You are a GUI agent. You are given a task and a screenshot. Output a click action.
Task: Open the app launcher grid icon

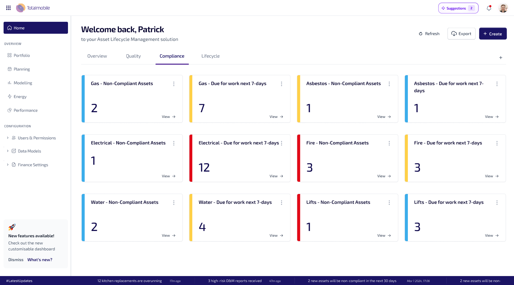[8, 8]
